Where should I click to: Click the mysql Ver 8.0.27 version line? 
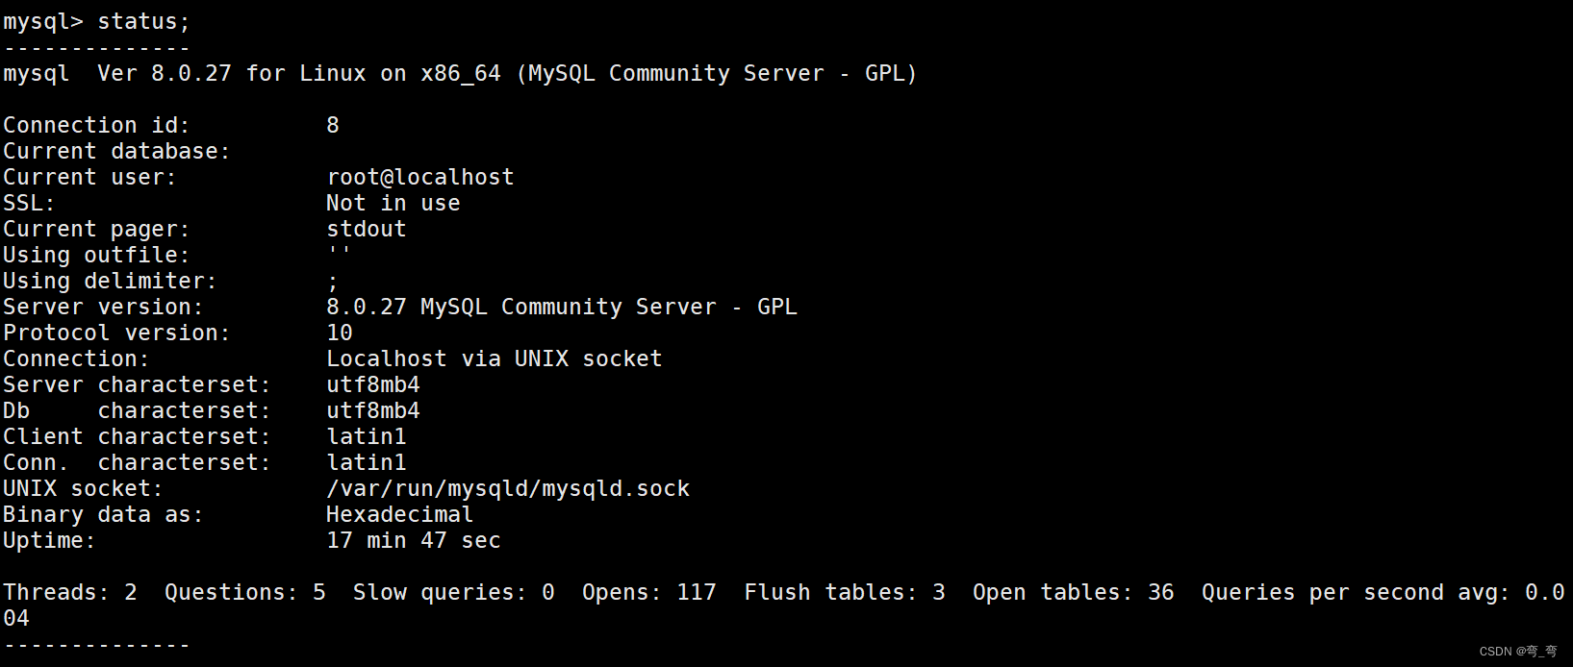(459, 74)
